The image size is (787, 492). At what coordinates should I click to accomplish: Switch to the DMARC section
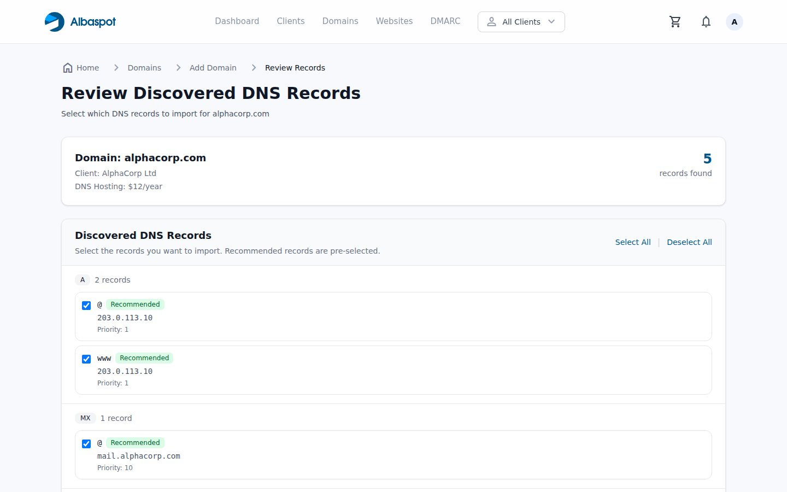(x=445, y=21)
